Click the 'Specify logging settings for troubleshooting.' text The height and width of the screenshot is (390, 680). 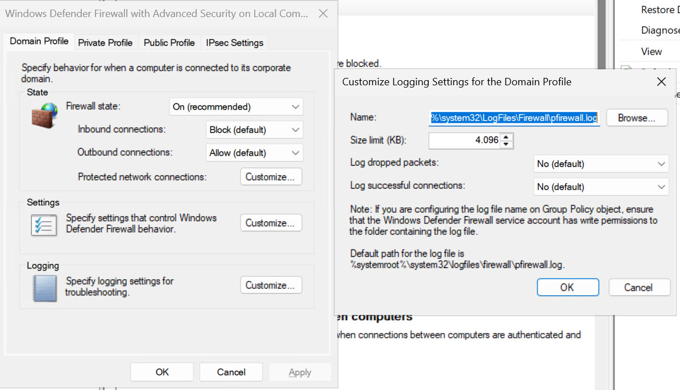119,287
